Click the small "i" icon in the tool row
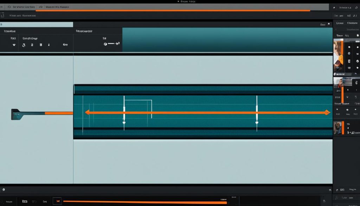The height and width of the screenshot is (206, 360). pyautogui.click(x=49, y=45)
